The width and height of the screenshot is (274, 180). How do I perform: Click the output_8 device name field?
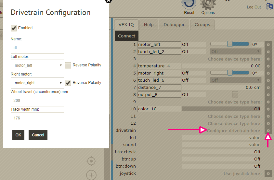click(x=159, y=95)
